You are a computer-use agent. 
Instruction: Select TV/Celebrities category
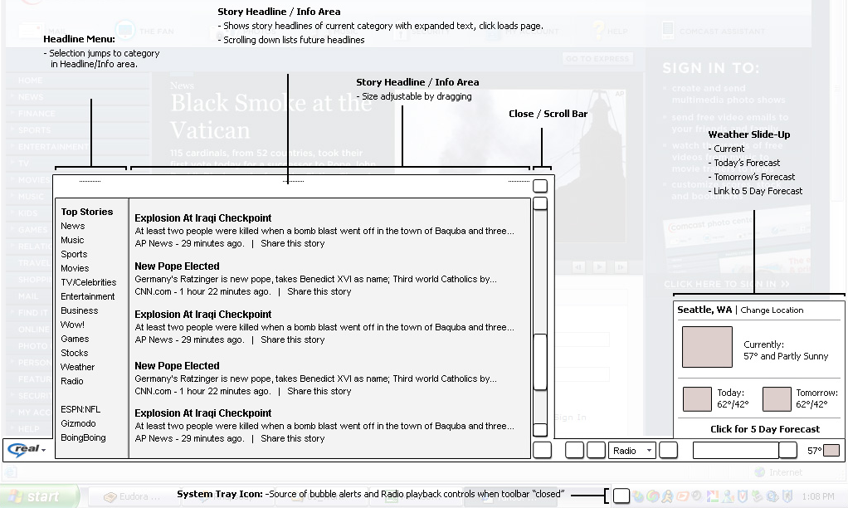click(89, 282)
